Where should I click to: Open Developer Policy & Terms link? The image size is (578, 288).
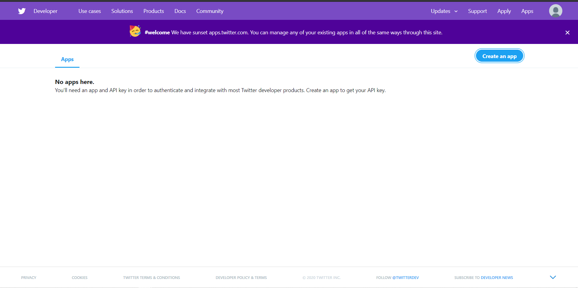click(241, 277)
